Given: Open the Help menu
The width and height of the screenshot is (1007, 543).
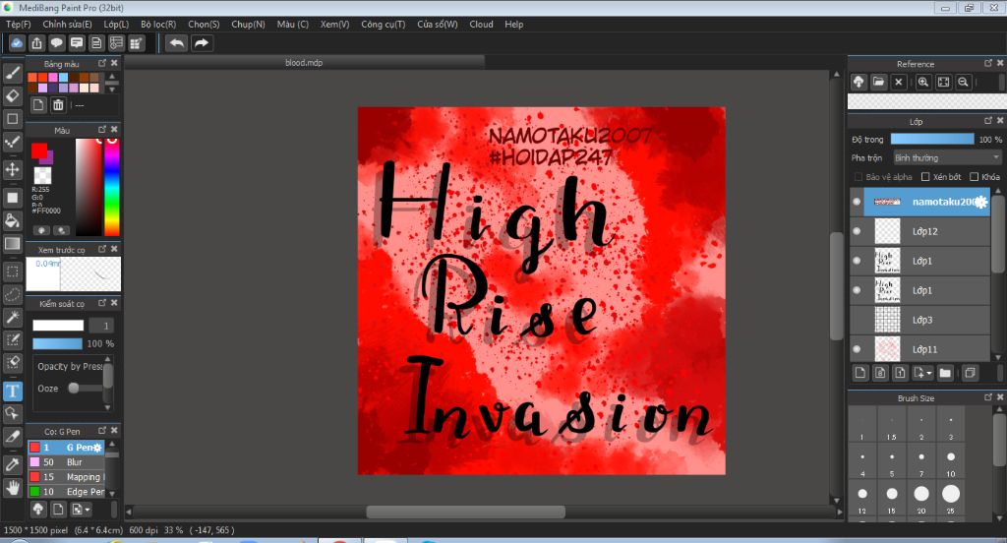Looking at the screenshot, I should (513, 24).
